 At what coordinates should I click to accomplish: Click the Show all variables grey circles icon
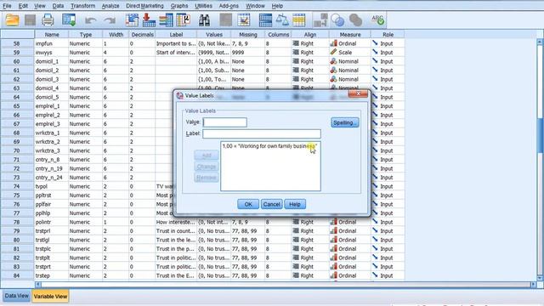(x=355, y=20)
